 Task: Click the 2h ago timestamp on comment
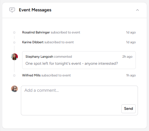(127, 56)
